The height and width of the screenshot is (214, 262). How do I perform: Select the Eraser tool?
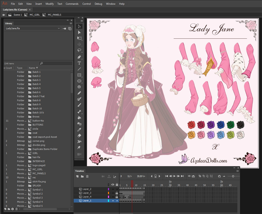point(79,136)
